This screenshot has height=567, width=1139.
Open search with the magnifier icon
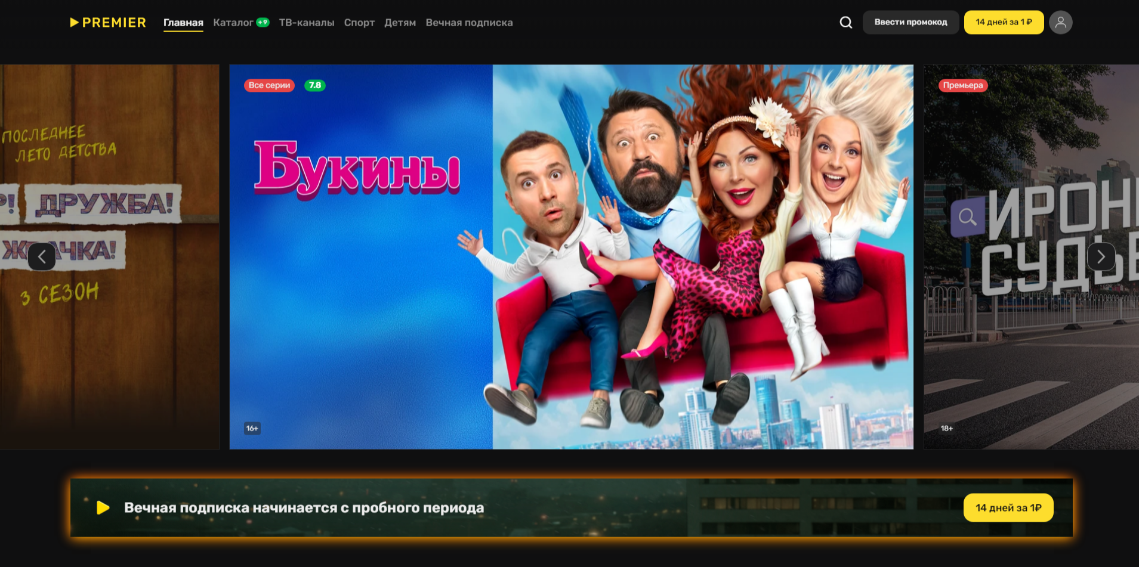point(845,23)
